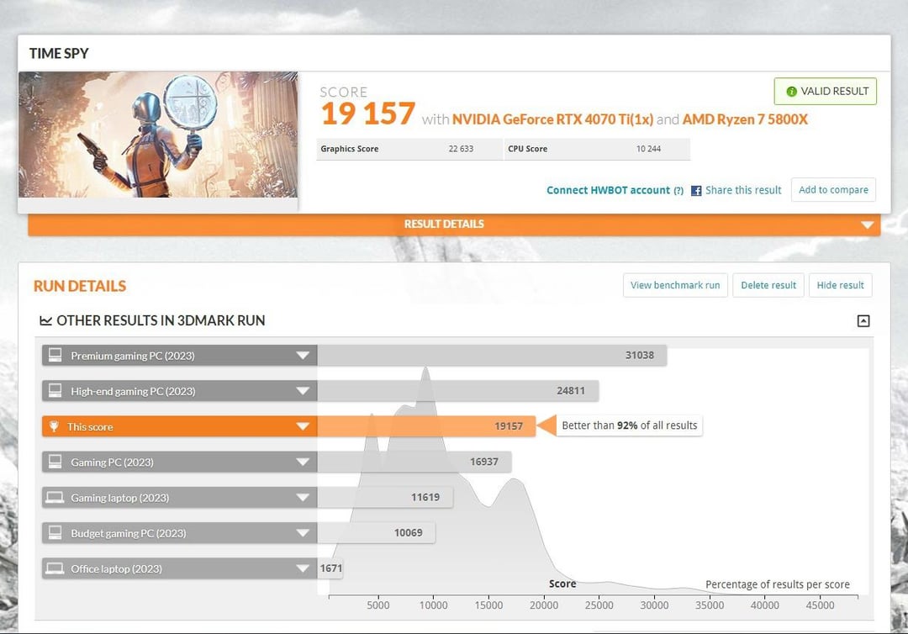This screenshot has width=908, height=634.
Task: Expand Result Details with the white arrow
Action: (867, 225)
